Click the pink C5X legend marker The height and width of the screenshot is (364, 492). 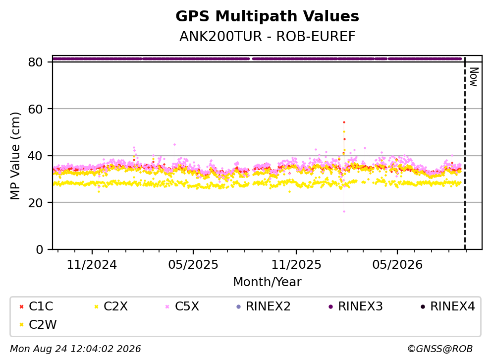click(x=167, y=306)
